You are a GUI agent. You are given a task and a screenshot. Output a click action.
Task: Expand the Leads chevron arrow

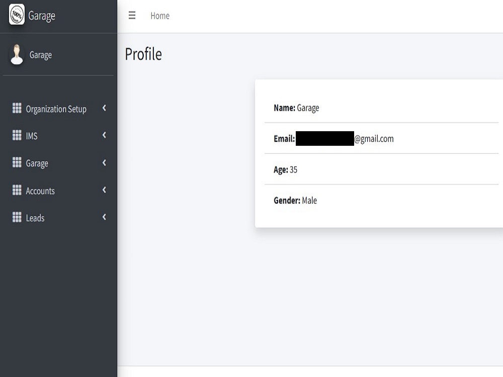click(104, 217)
